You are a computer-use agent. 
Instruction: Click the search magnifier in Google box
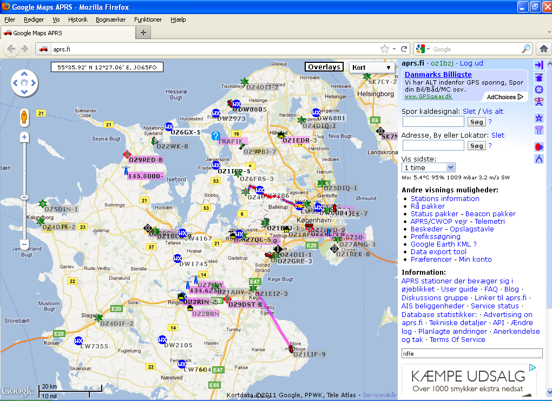[526, 49]
